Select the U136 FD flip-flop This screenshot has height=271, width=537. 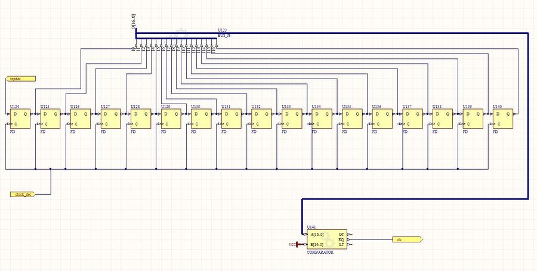[382, 119]
